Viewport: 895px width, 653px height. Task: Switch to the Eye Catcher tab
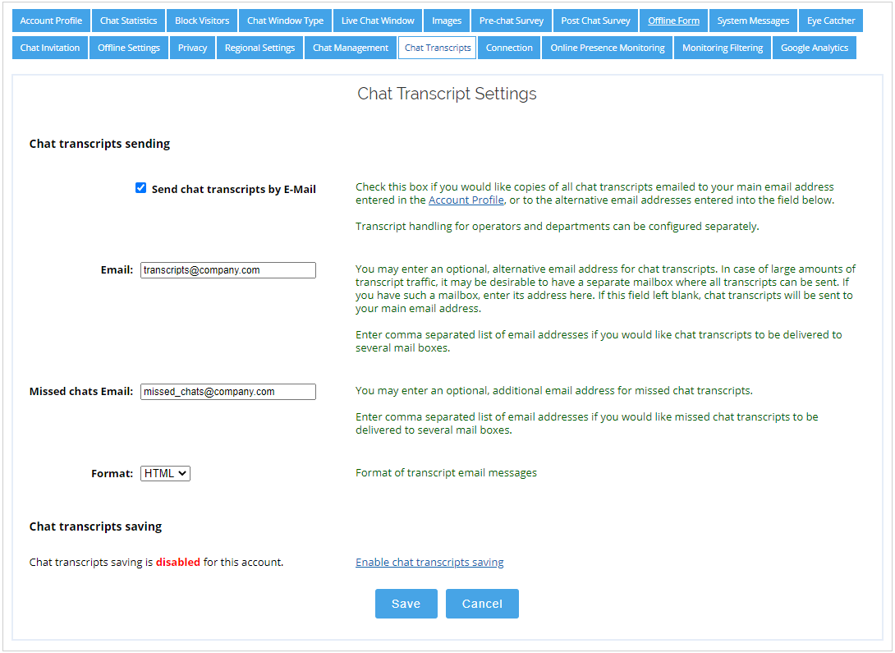click(x=830, y=21)
